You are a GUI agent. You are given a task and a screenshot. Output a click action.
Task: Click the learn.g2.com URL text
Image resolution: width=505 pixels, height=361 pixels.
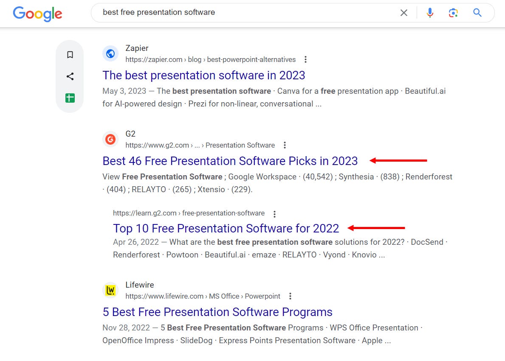pyautogui.click(x=189, y=213)
